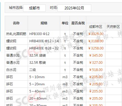Viewport: 122px width, 106px height.
Task: Click the 单位 column header
Action: [x=65, y=23]
